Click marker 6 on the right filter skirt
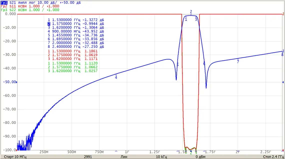Image resolution: width=285 pixels, height=159 pixels. pyautogui.click(x=204, y=64)
